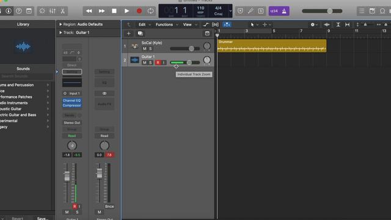Open the Note Pads icon
391x220 pixels.
pos(372,11)
